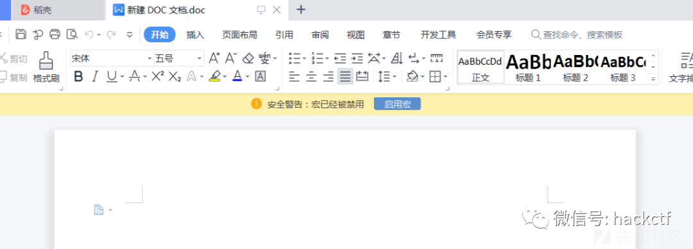Click the Save icon in quick access toolbar
The image size is (693, 249).
[x=21, y=34]
